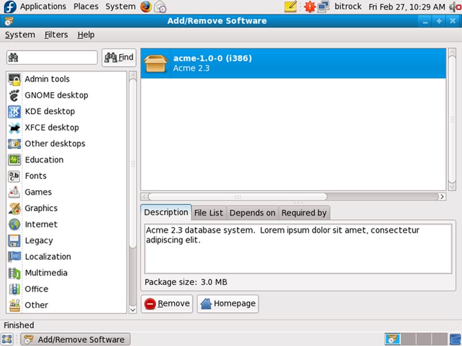Click the Homepage button
The width and height of the screenshot is (462, 346).
coord(228,303)
